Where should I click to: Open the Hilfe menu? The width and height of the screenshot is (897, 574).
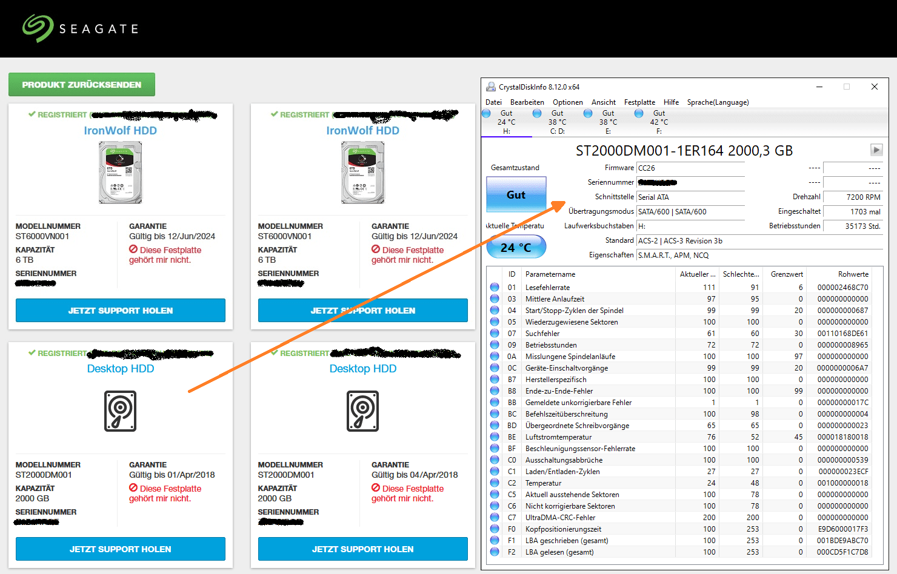671,102
